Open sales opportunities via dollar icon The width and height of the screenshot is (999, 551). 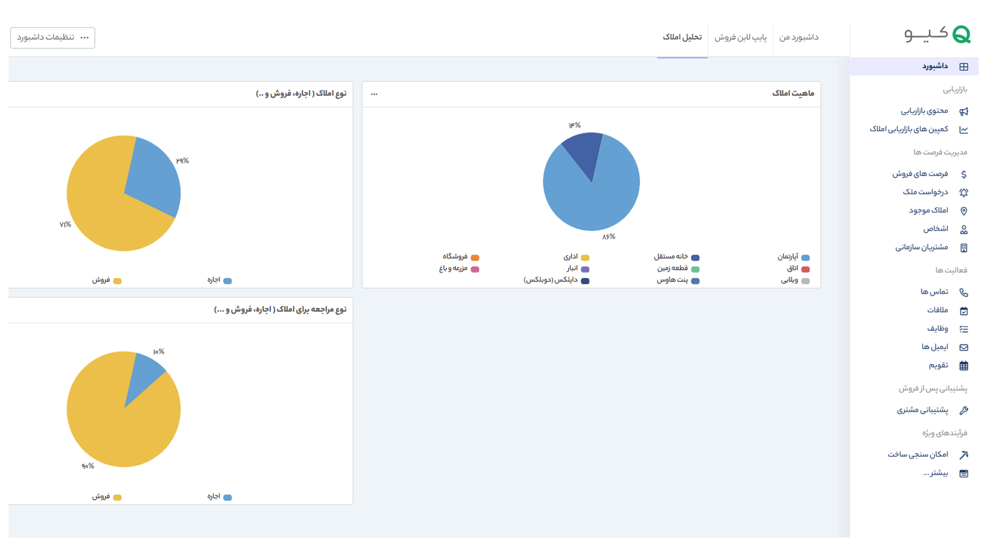tap(964, 174)
